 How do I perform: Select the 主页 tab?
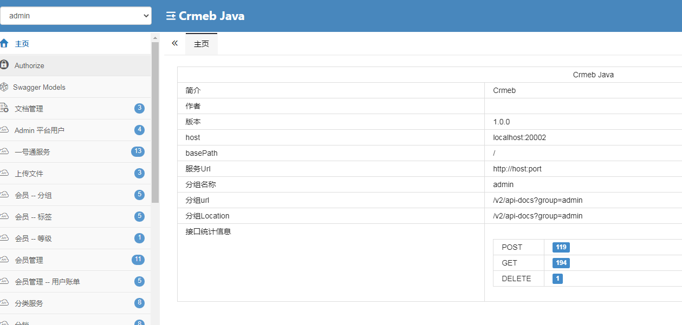coord(202,44)
